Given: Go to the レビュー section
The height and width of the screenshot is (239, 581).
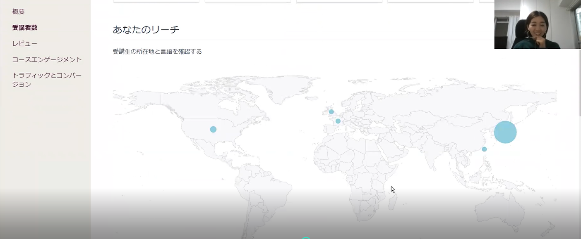Looking at the screenshot, I should 25,43.
